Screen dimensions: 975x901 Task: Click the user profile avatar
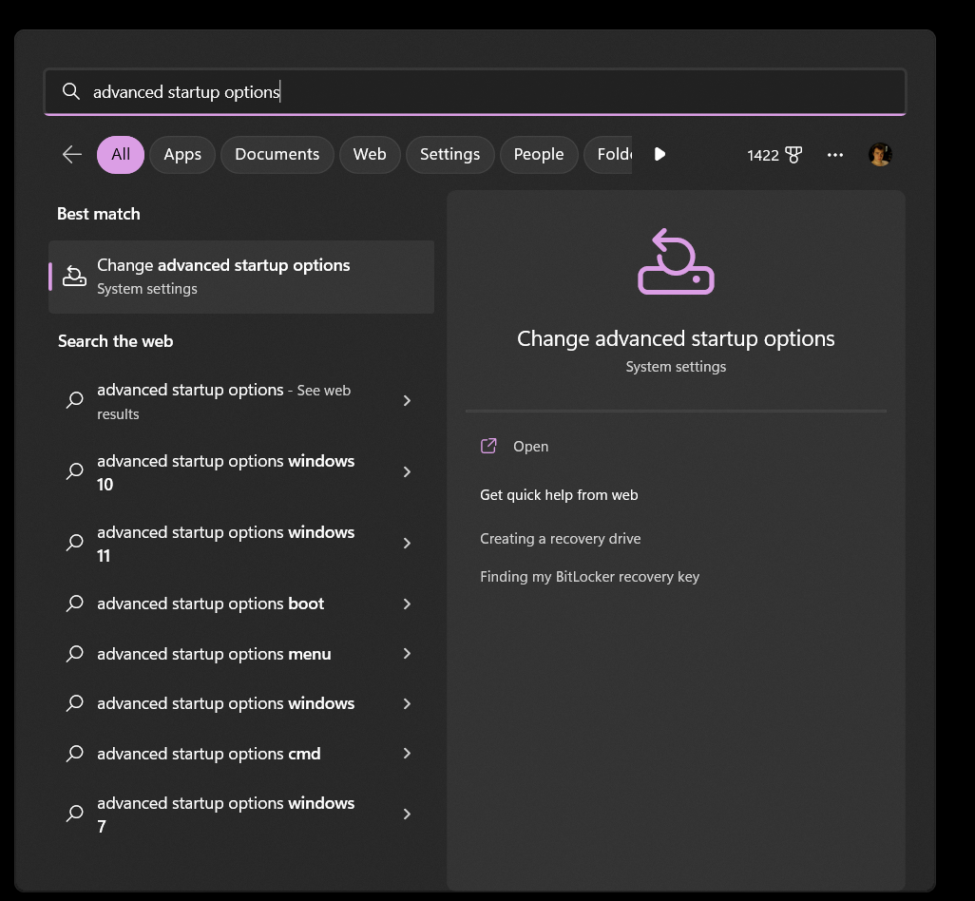click(x=880, y=155)
